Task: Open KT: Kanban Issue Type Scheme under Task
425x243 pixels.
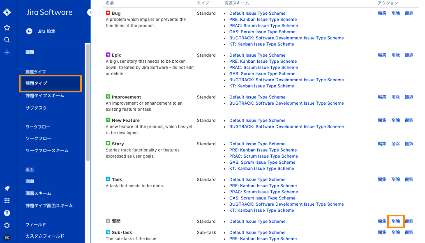Action: coord(261,211)
